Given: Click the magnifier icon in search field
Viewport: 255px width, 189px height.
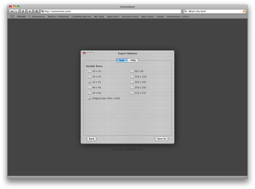Looking at the screenshot, I should [x=185, y=12].
